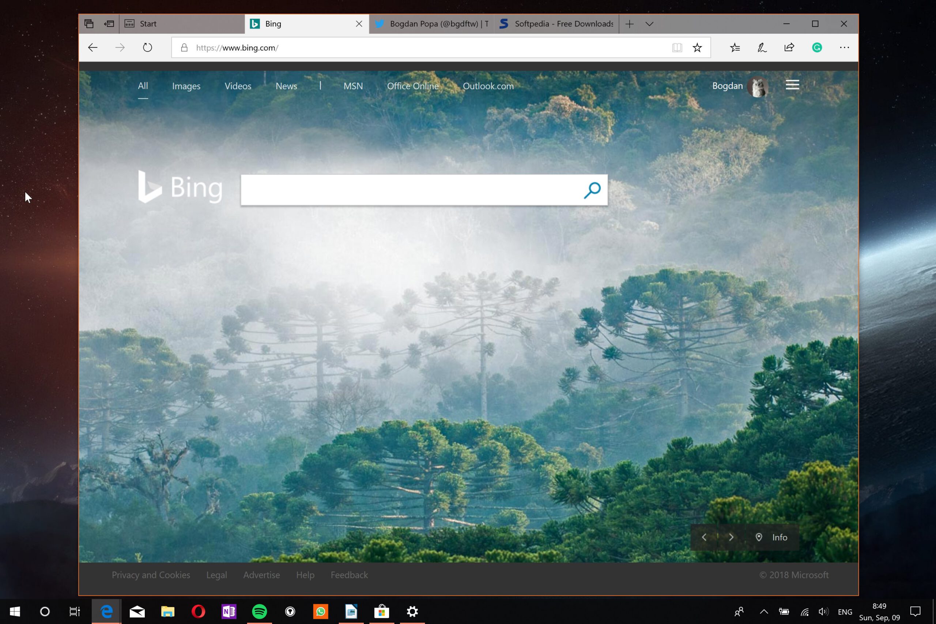Open Spotify from the taskbar
Image resolution: width=936 pixels, height=624 pixels.
260,612
